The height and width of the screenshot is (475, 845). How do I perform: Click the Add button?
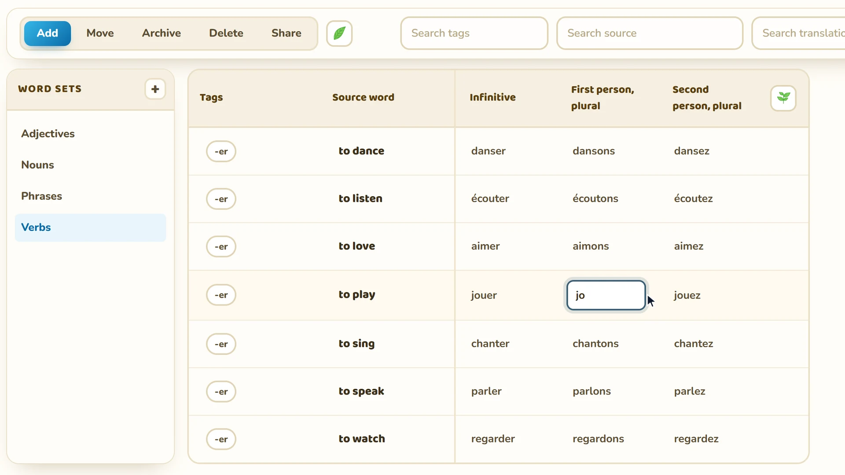[48, 33]
